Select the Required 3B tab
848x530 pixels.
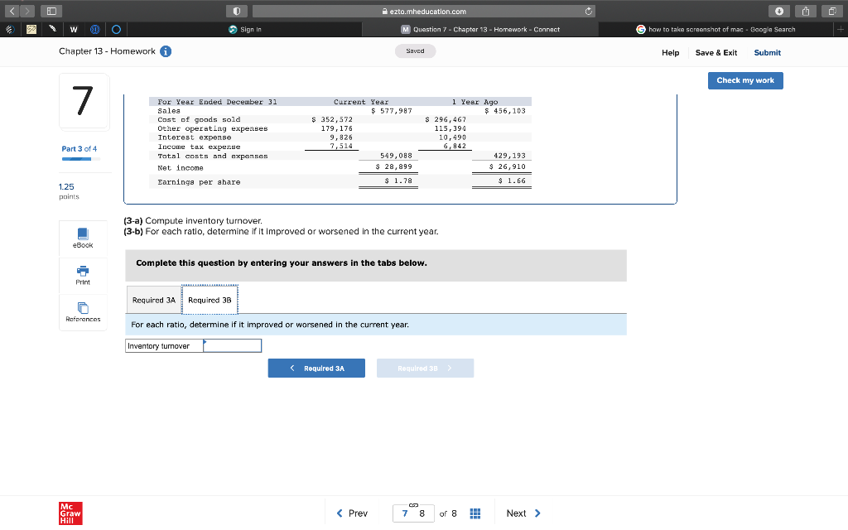[x=210, y=300]
